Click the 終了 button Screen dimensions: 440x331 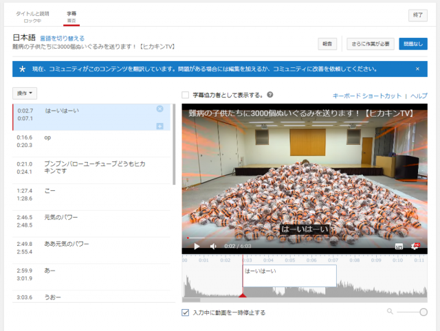pos(418,15)
